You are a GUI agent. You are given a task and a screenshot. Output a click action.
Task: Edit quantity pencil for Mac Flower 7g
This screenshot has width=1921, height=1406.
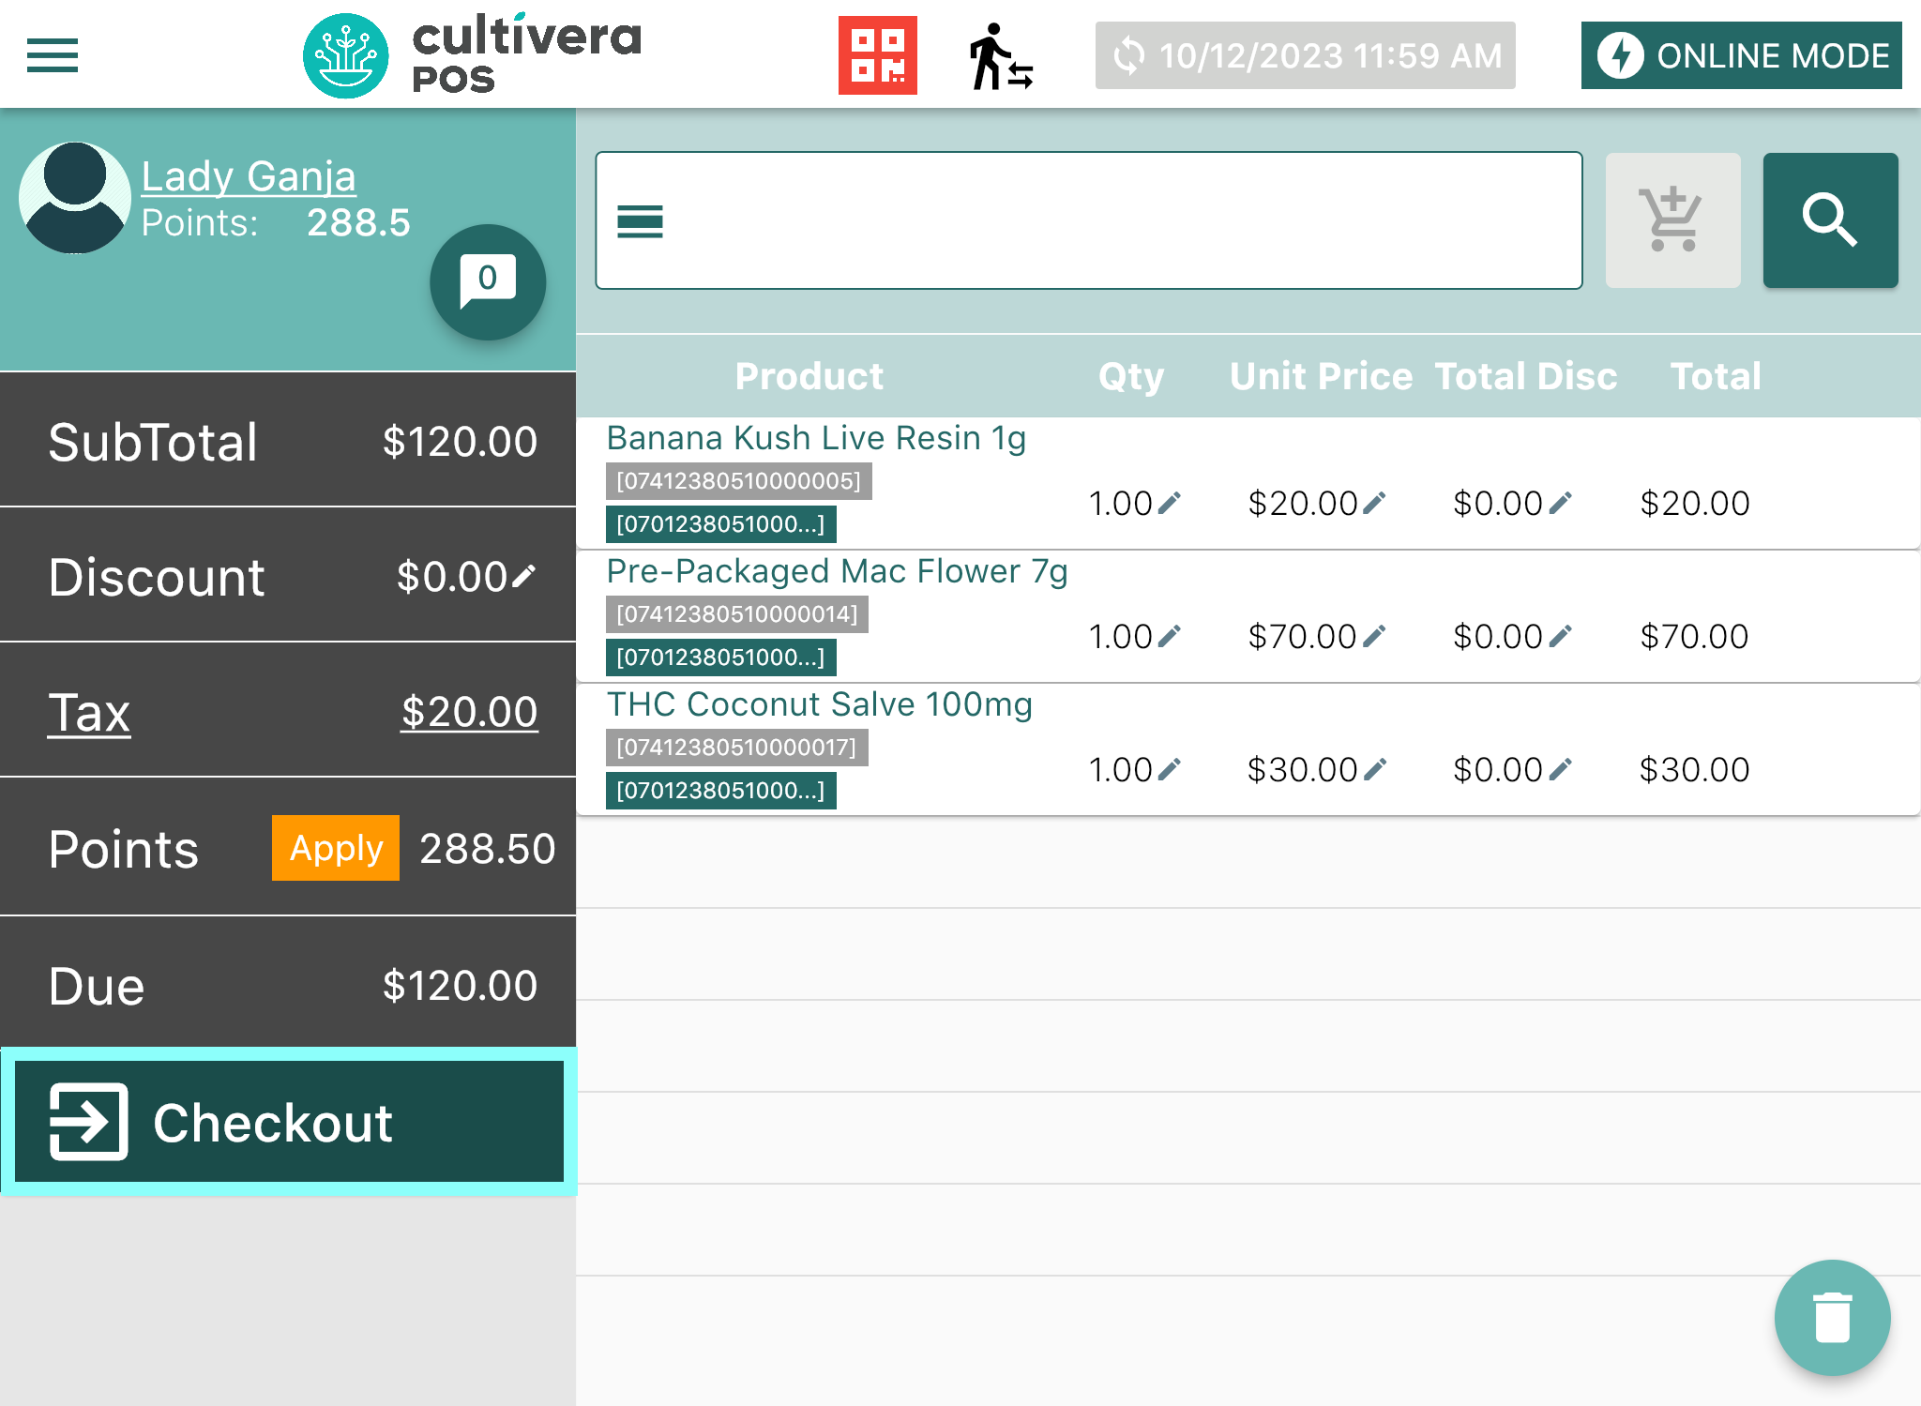click(x=1169, y=637)
